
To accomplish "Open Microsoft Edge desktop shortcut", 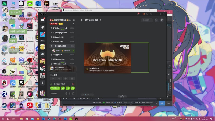I will pyautogui.click(x=4, y=50).
